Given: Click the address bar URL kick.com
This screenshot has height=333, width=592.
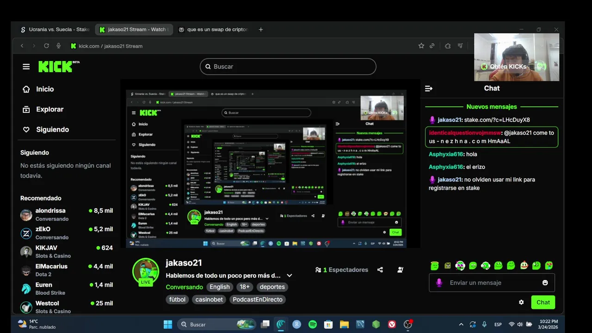Looking at the screenshot, I should click(x=111, y=46).
